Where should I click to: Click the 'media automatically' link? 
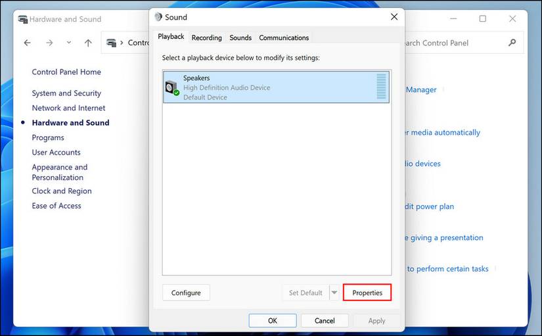(x=442, y=133)
